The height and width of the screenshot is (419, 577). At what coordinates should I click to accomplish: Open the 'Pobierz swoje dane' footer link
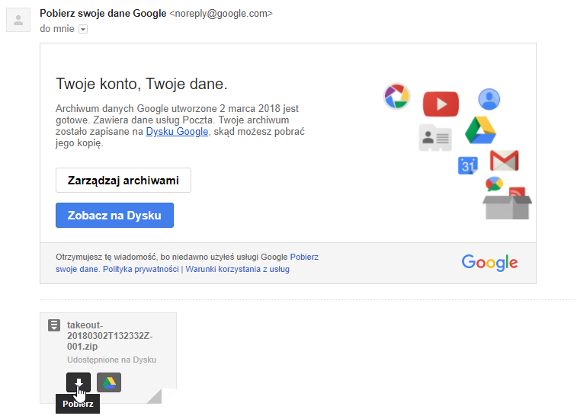(187, 263)
